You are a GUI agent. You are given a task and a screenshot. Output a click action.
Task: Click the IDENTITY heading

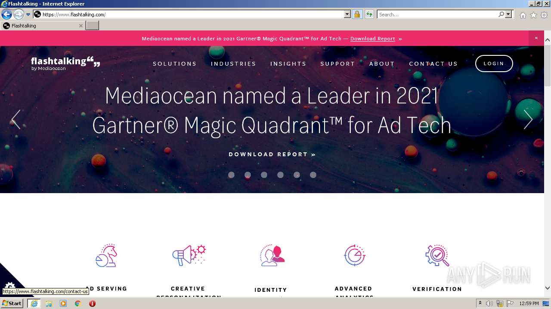(271, 290)
